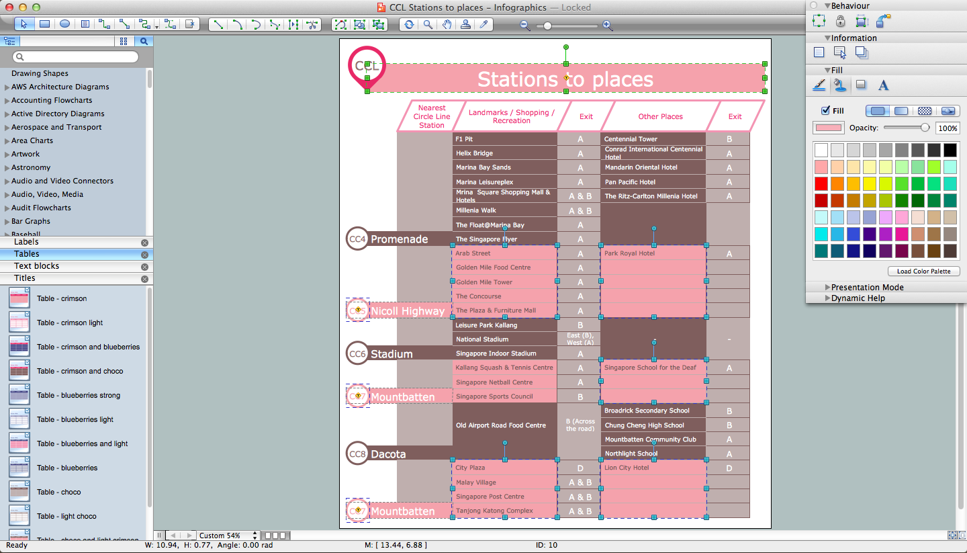Click the 100% opacity value field

[948, 128]
